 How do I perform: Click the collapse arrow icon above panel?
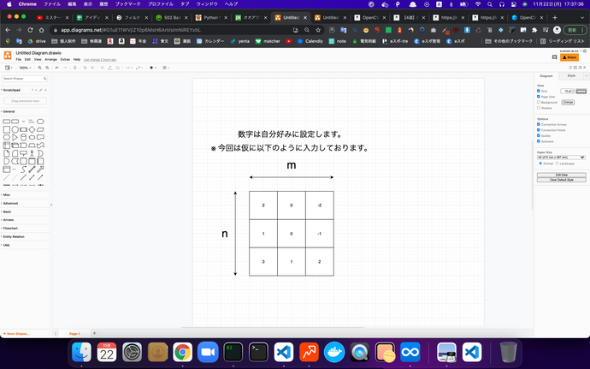click(x=584, y=68)
